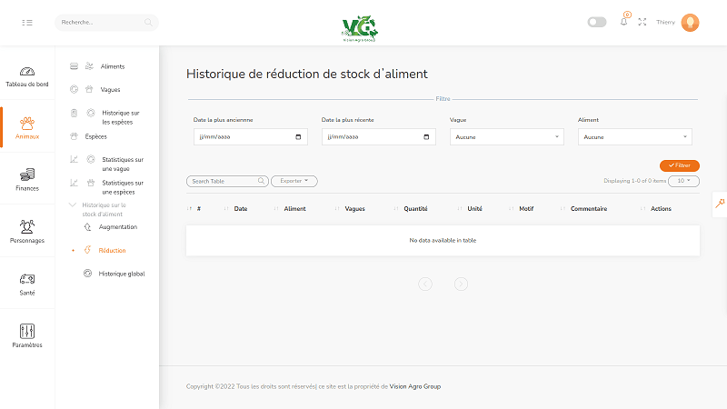Click the search magnifier icon in header
The height and width of the screenshot is (409, 727).
point(148,22)
